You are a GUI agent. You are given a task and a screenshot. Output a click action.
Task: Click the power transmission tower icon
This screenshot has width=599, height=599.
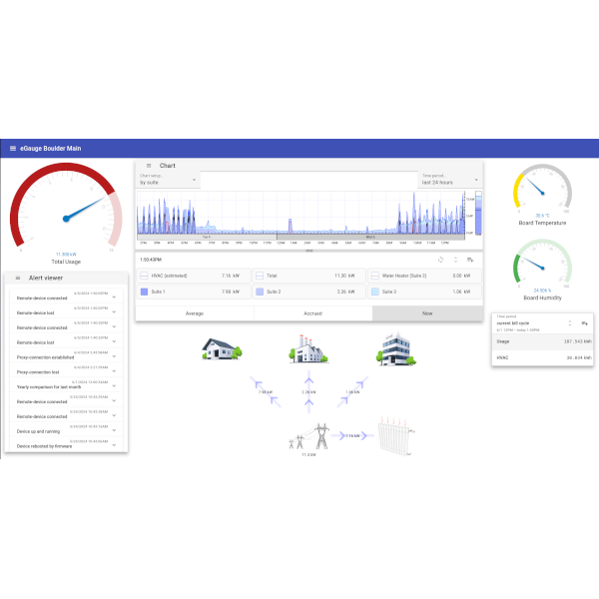coord(309,436)
